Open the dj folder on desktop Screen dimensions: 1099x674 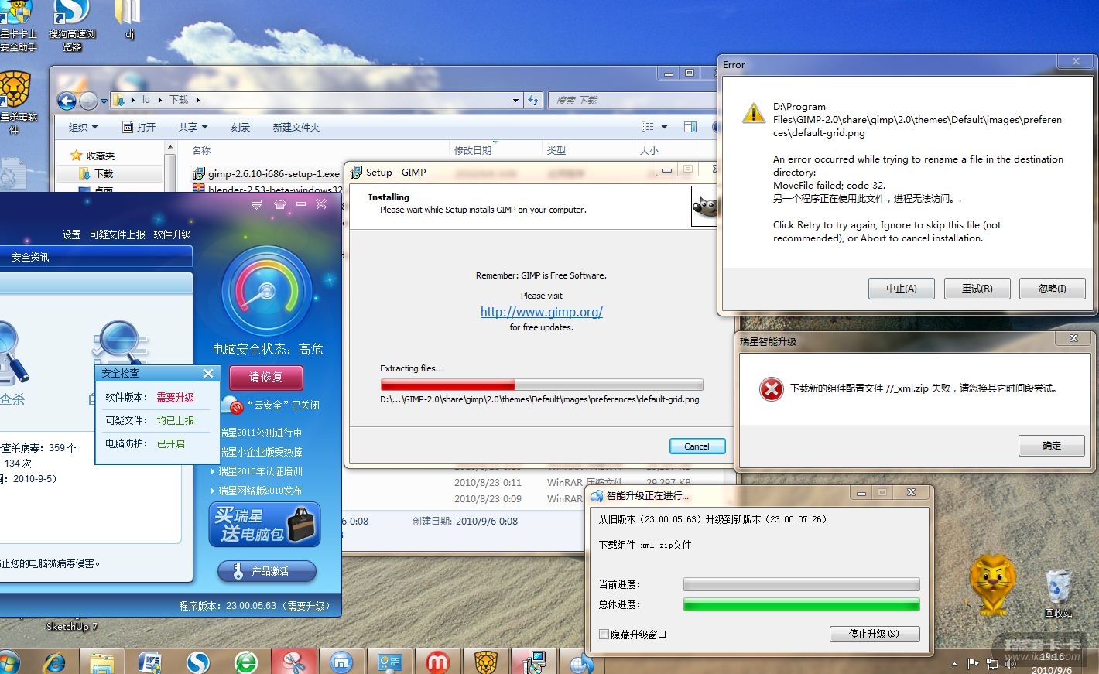pos(128,20)
